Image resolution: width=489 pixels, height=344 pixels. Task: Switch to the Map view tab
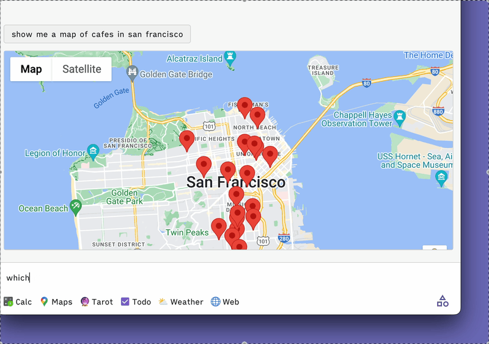click(31, 69)
